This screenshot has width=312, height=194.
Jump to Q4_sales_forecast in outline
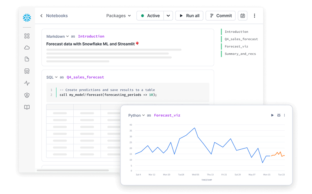point(241,39)
